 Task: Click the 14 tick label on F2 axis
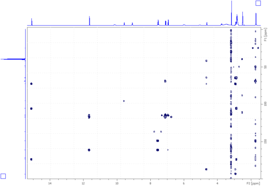tap(50, 183)
